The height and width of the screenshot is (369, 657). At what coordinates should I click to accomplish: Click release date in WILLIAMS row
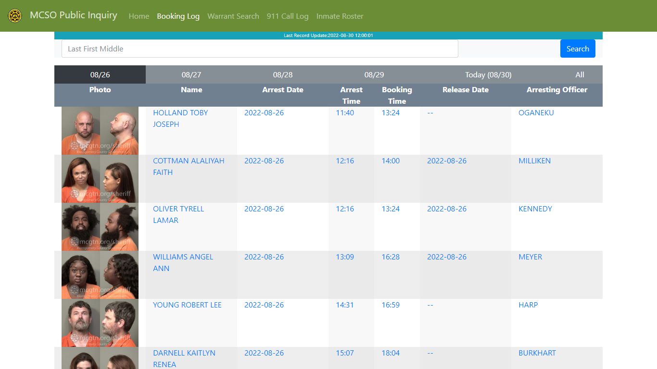click(447, 257)
